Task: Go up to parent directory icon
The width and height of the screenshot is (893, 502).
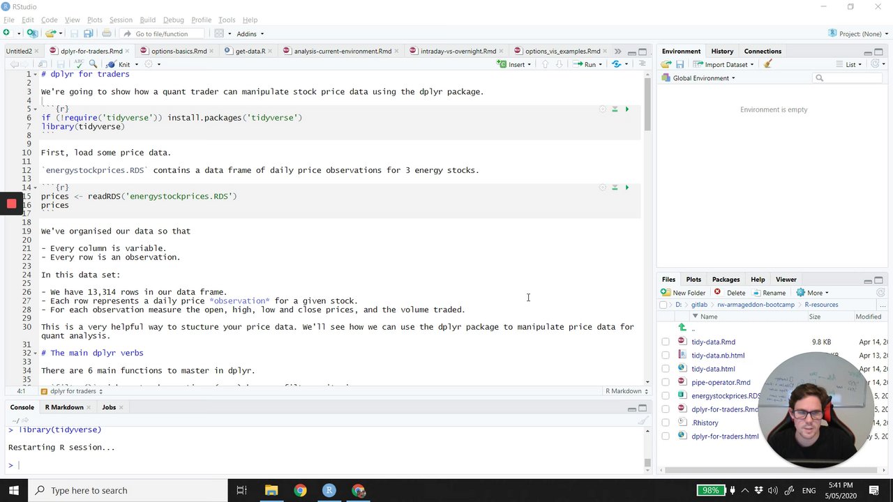Action: click(x=682, y=328)
